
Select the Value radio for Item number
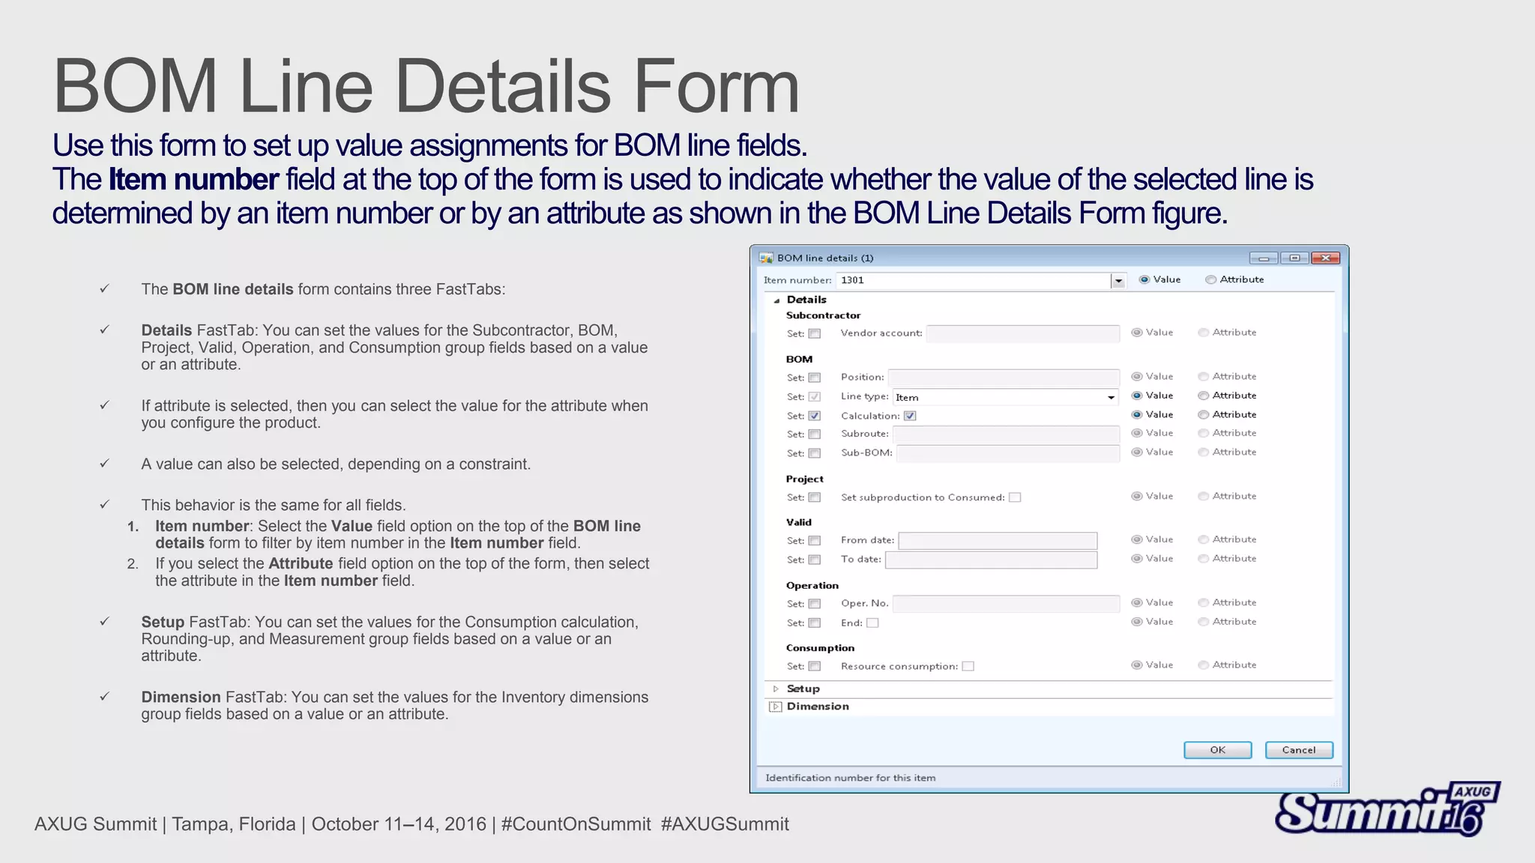coord(1144,279)
